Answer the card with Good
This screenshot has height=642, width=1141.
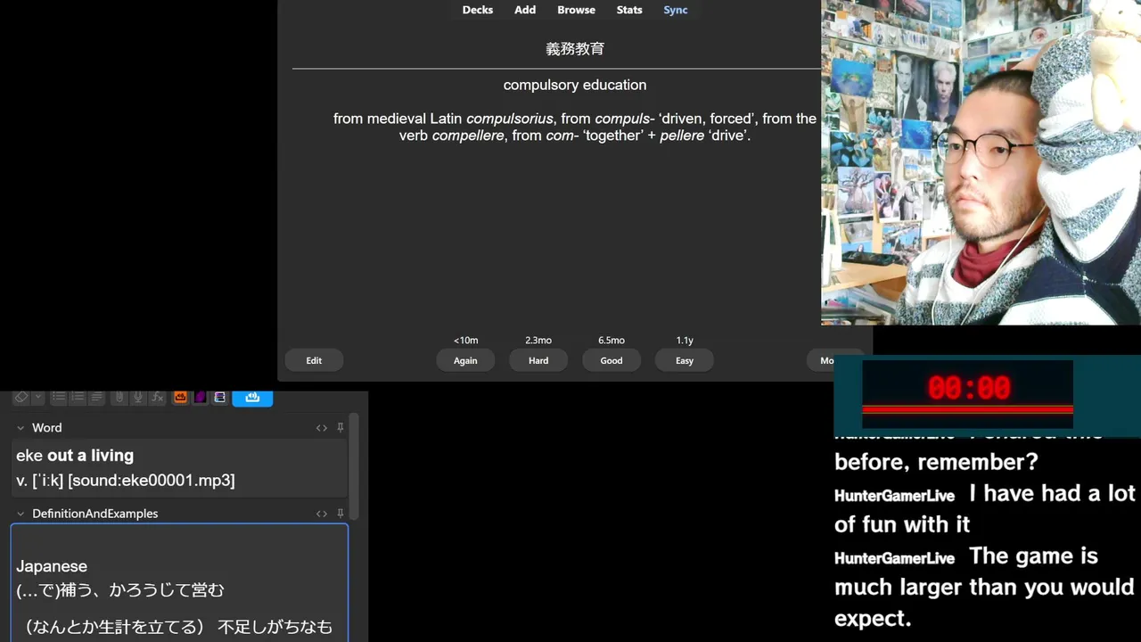612,360
